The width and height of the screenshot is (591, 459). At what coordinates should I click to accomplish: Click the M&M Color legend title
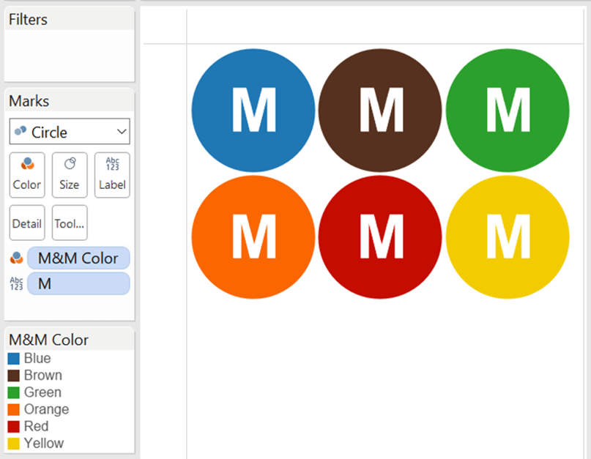coord(48,340)
